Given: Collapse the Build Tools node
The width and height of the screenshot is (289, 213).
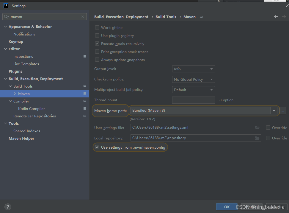Looking at the screenshot, I should (10, 86).
